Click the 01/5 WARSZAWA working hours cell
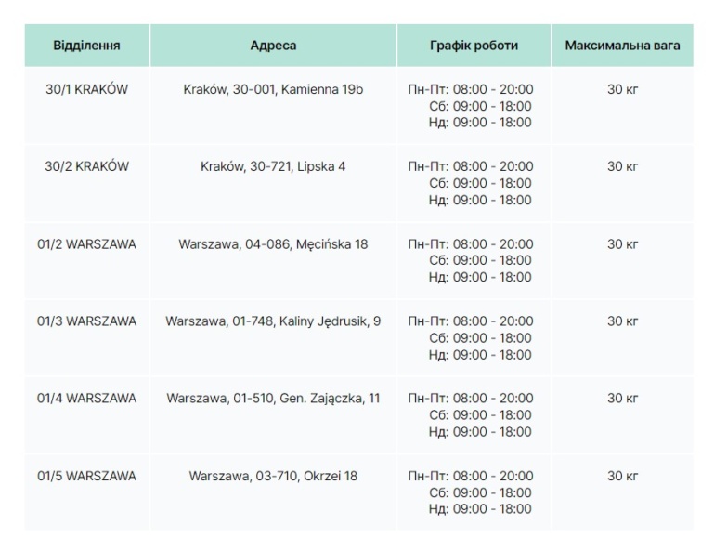Image resolution: width=715 pixels, height=551 pixels. pos(474,492)
